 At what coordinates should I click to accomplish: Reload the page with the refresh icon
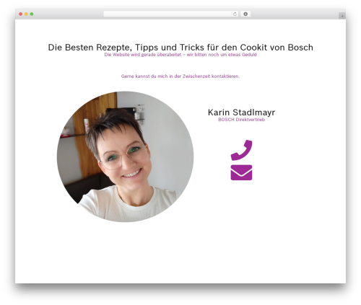[235, 14]
